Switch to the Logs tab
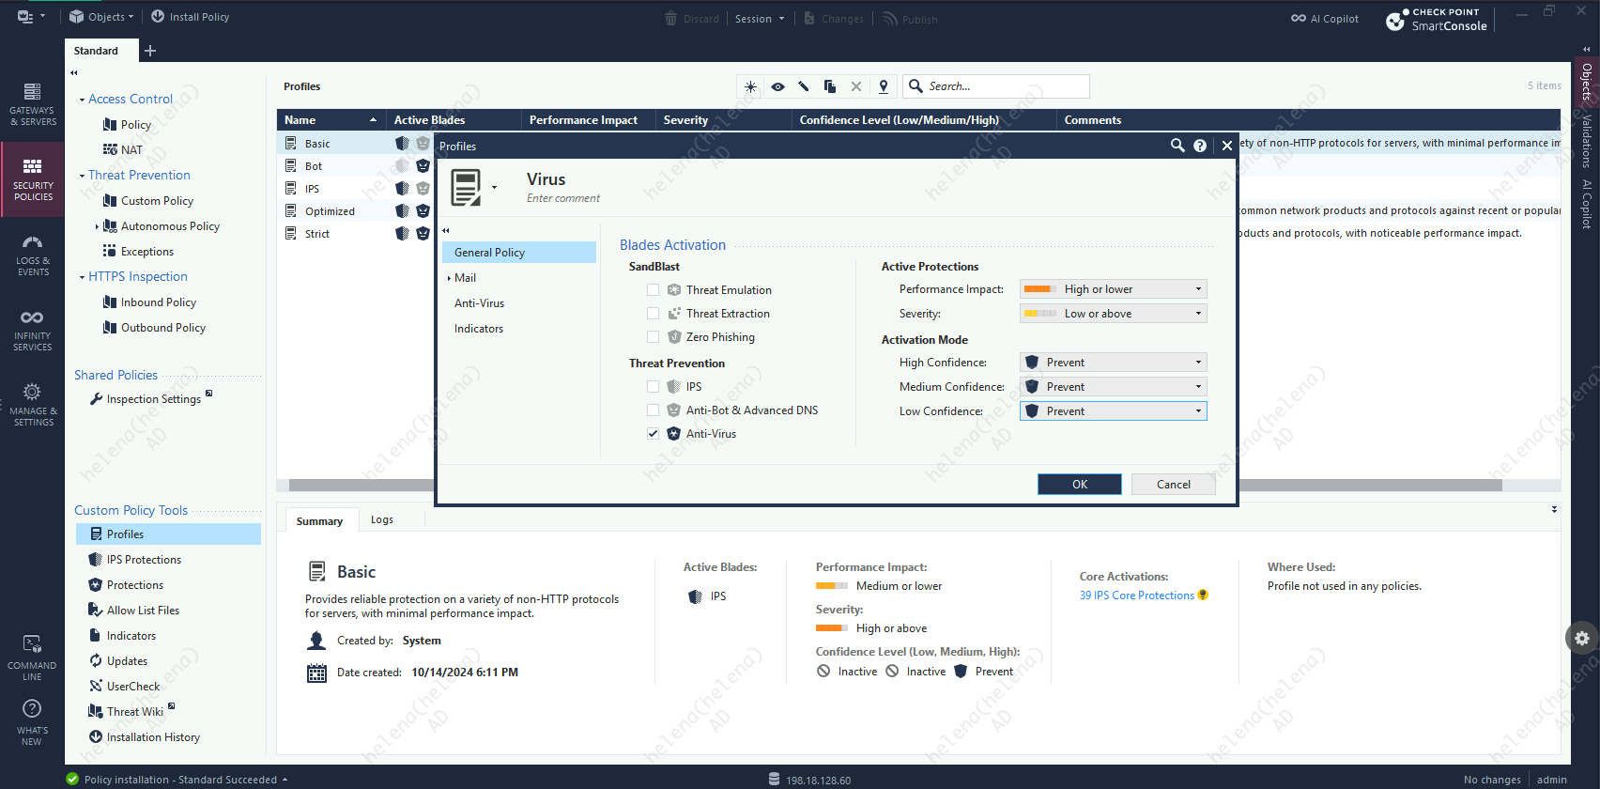Screen dimensions: 1600x789 (381, 519)
